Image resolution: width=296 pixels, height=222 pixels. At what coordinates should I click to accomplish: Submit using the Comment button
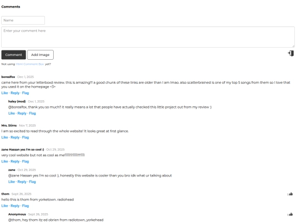(x=14, y=55)
